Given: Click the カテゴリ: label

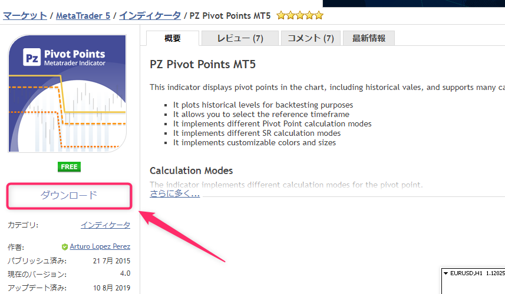Looking at the screenshot, I should [x=23, y=225].
